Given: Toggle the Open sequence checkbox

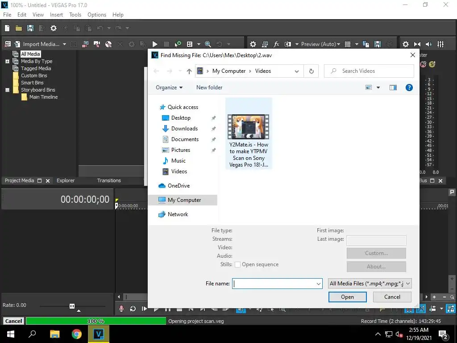Looking at the screenshot, I should click(237, 264).
